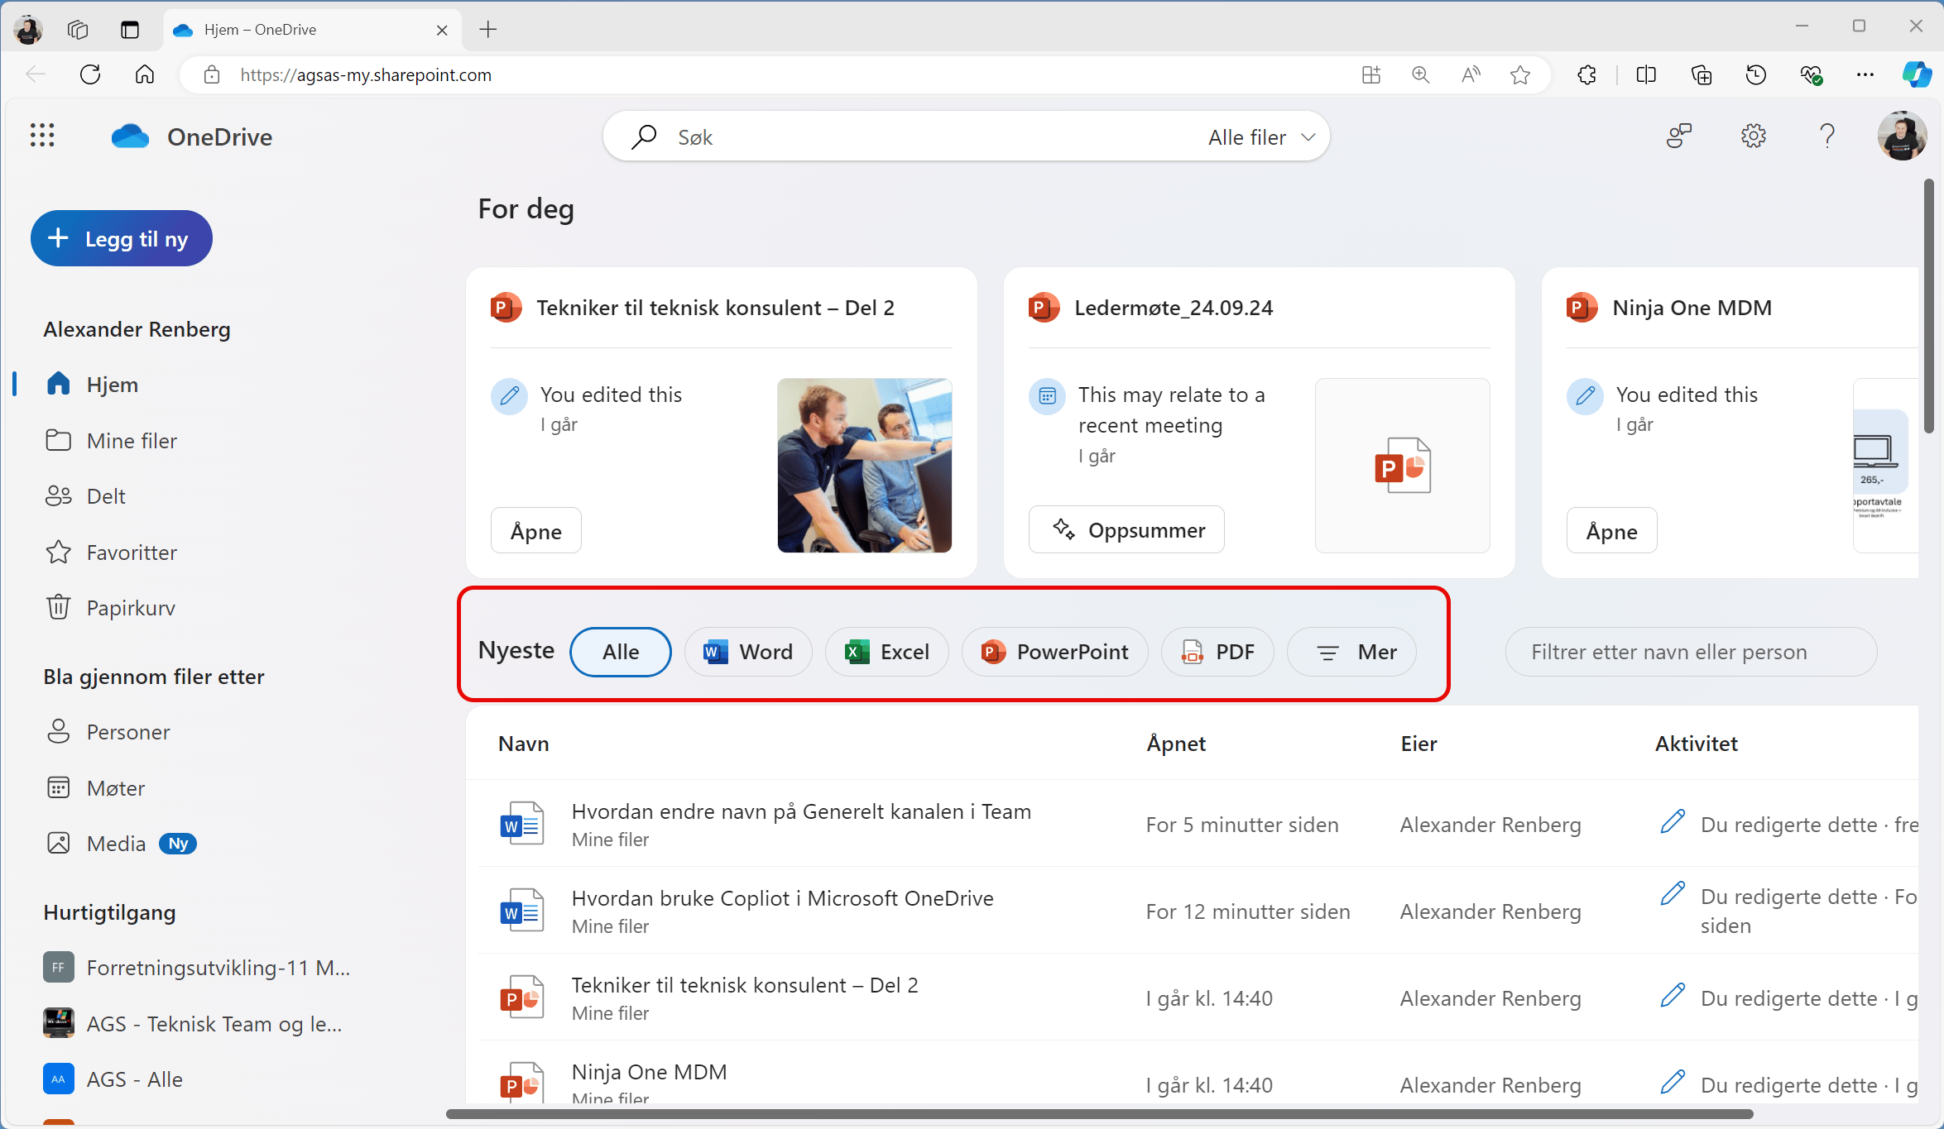Click the zoom magnifier in address bar
The height and width of the screenshot is (1129, 1944).
(1421, 75)
